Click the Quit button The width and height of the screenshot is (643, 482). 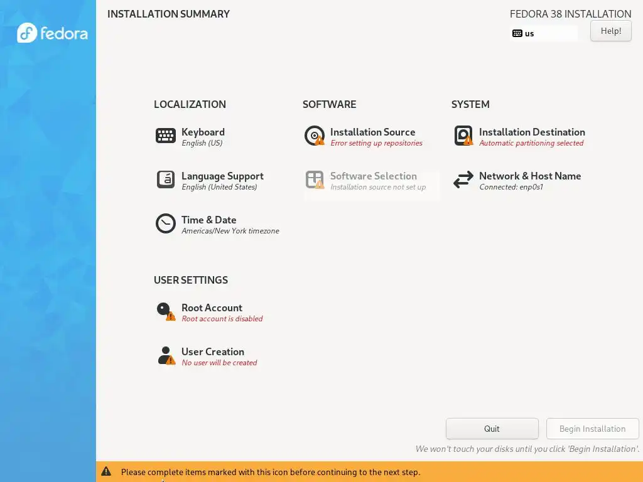click(x=492, y=429)
